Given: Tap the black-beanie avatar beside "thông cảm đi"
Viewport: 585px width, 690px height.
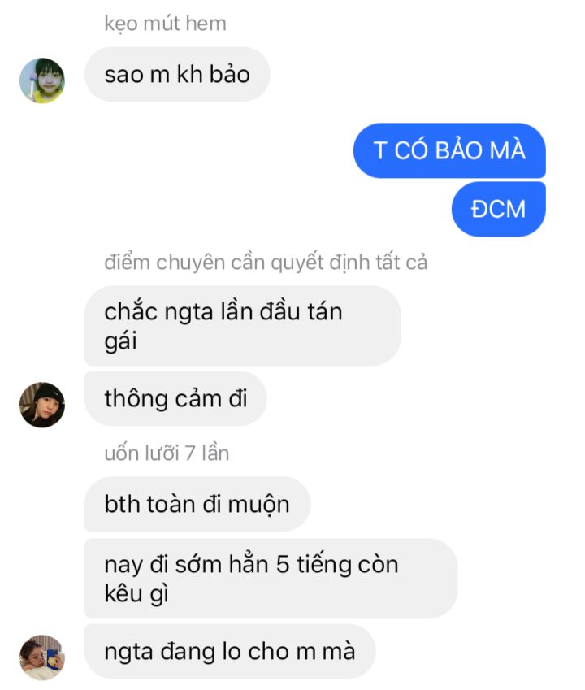Looking at the screenshot, I should pos(41,405).
